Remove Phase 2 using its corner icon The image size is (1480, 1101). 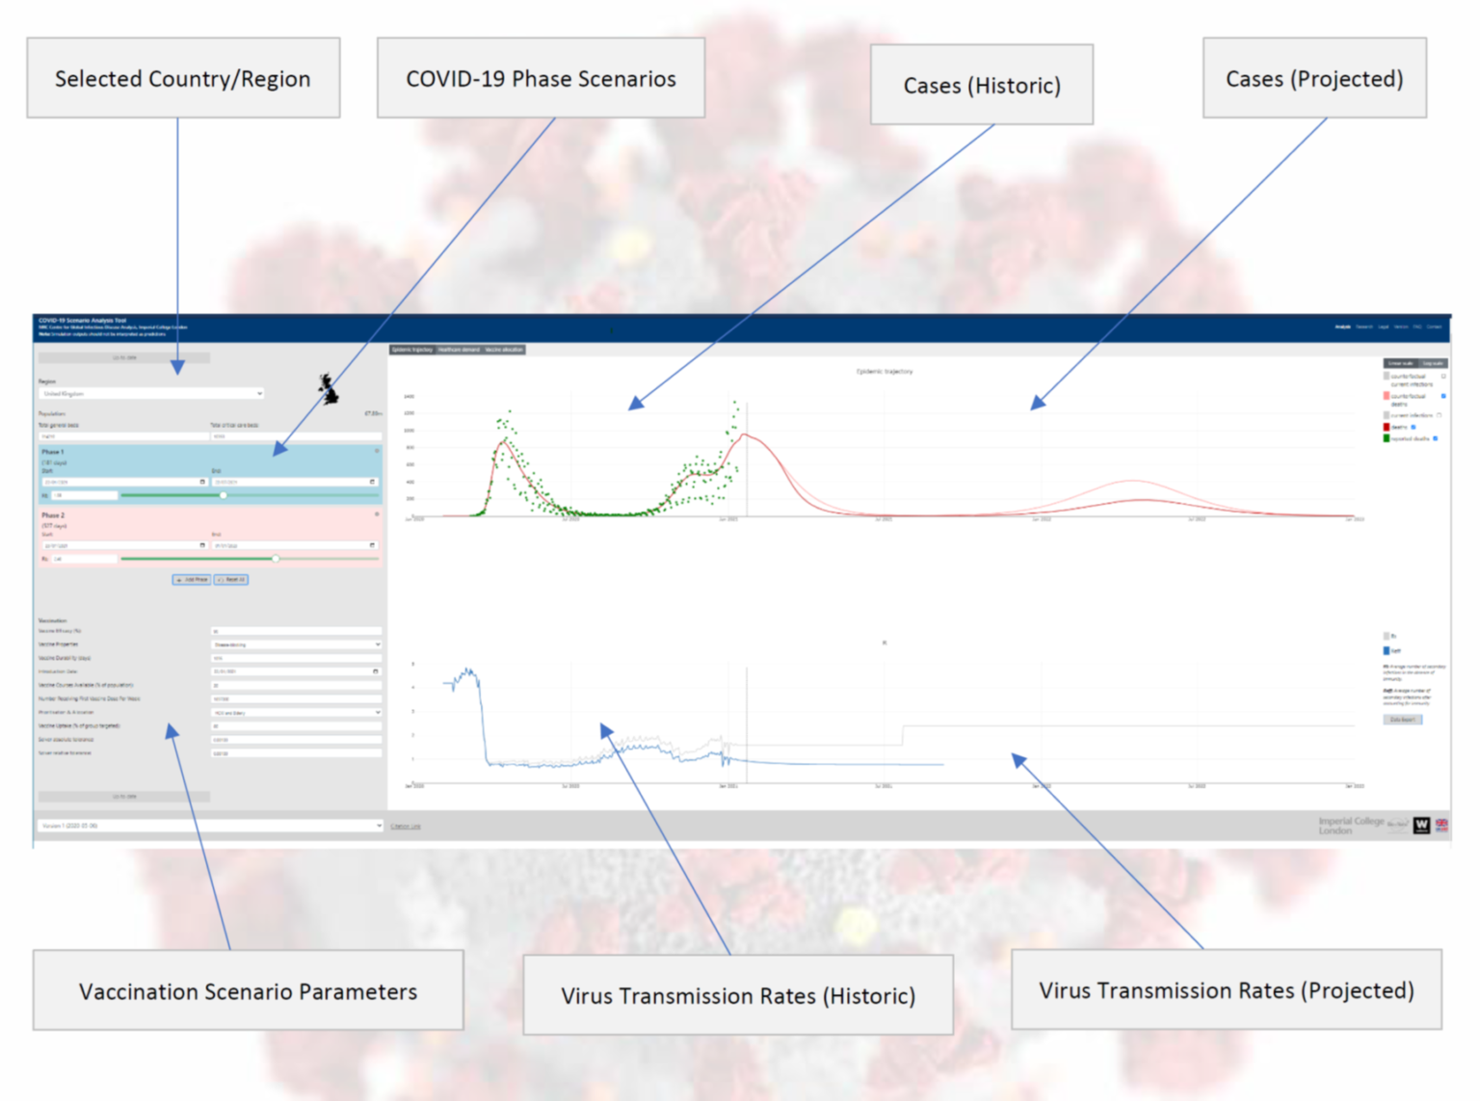point(377,514)
